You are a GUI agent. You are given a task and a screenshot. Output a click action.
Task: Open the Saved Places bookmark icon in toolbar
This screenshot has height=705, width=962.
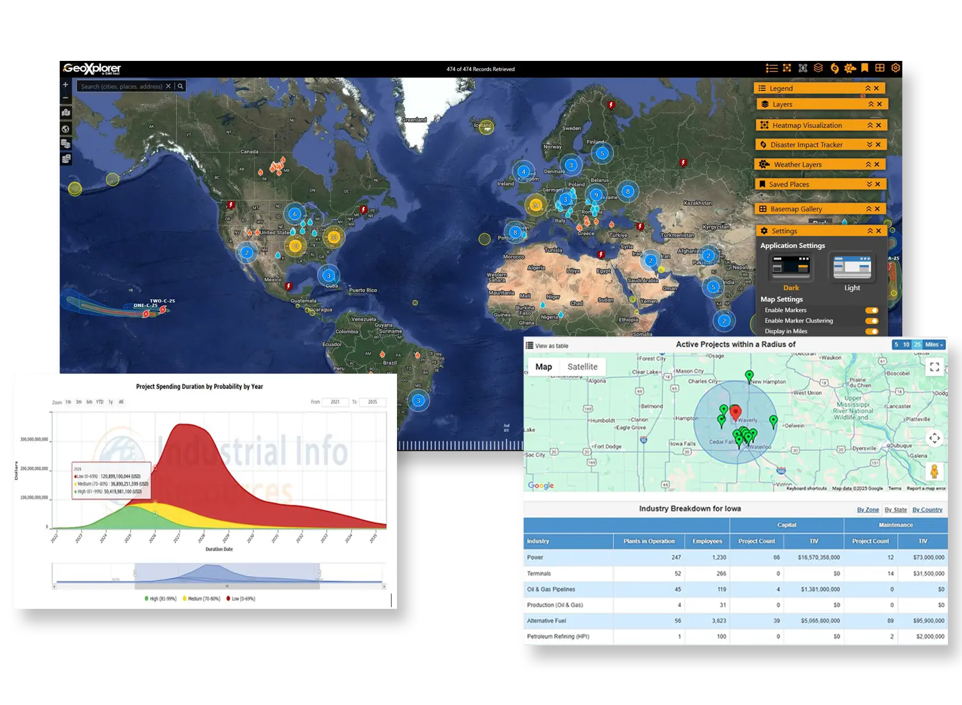coord(865,68)
